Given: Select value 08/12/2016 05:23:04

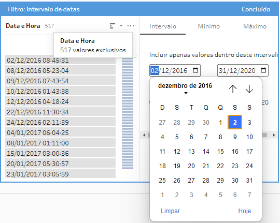Looking at the screenshot, I should 60,70.
